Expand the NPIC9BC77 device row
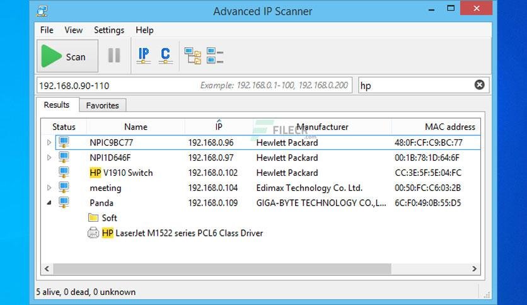This screenshot has width=527, height=305. [49, 142]
